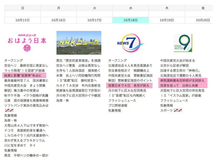Select the 10月19日 date cell
The height and width of the screenshot is (164, 213).
[167, 20]
